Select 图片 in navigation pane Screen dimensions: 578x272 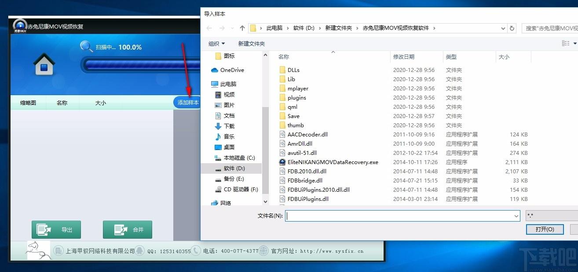[x=225, y=105]
